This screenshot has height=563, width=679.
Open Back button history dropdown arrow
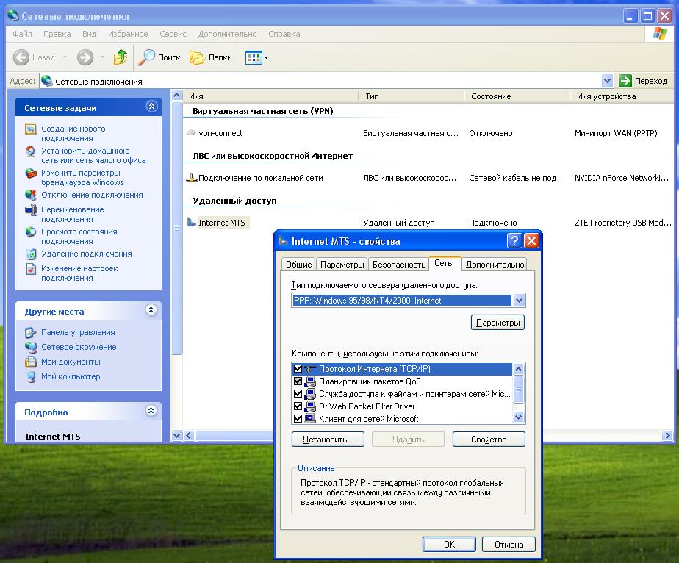65,57
